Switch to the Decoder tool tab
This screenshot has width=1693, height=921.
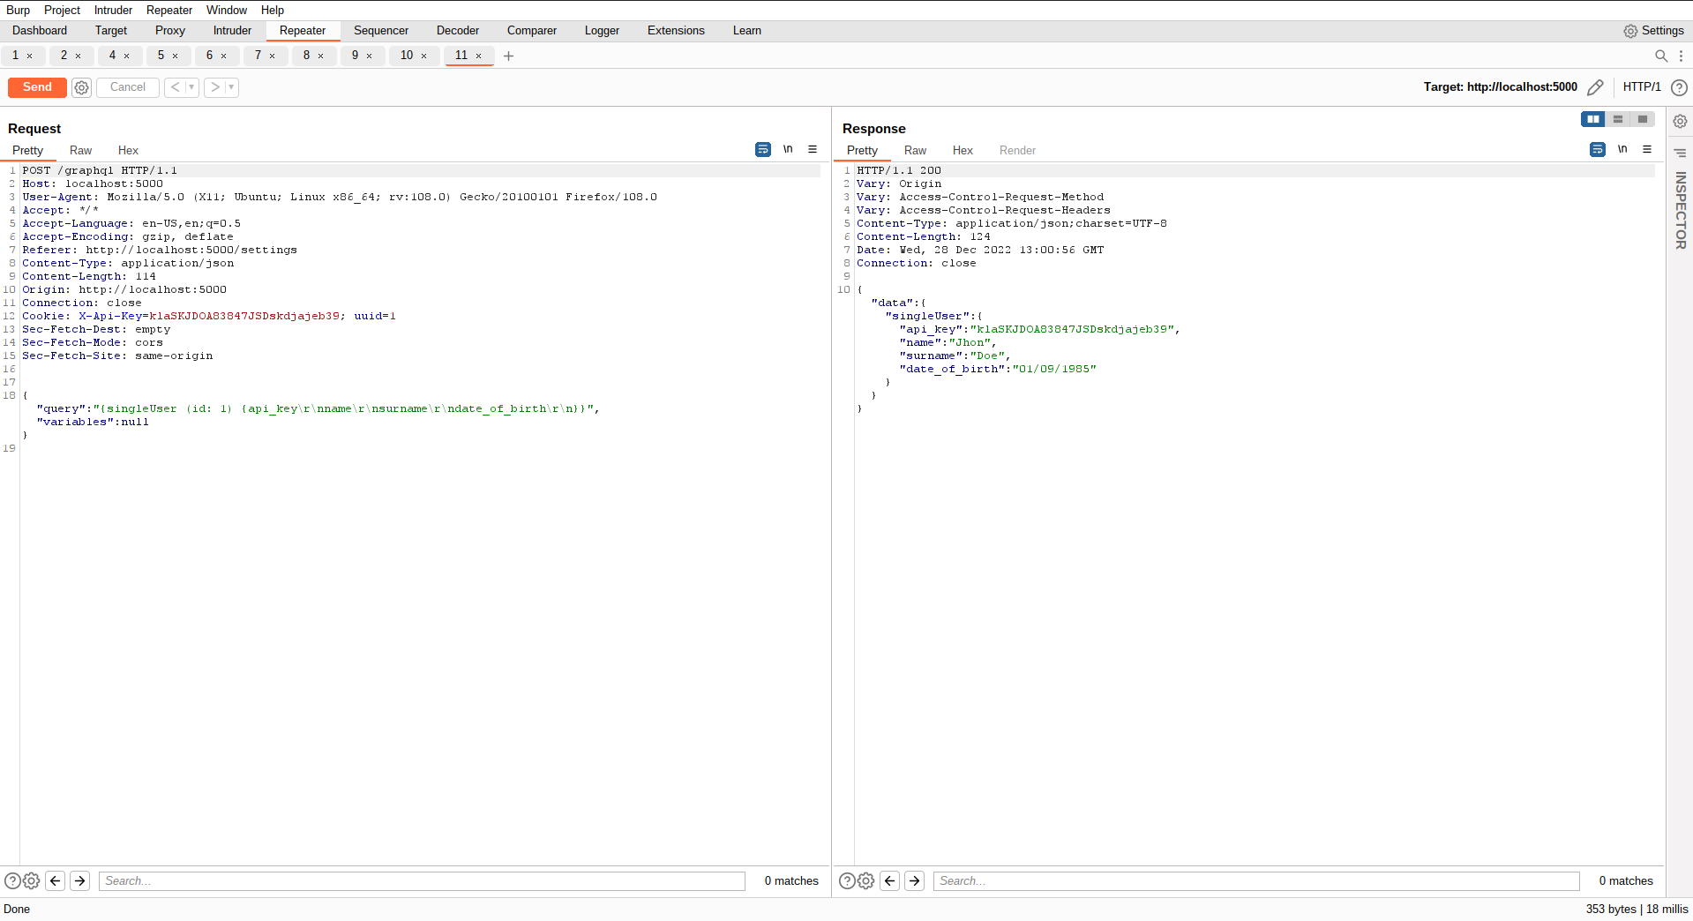click(458, 31)
